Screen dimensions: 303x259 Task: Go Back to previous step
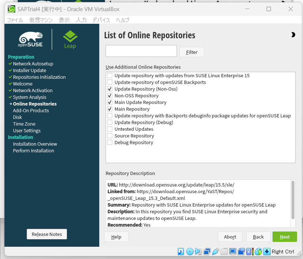[258, 237]
